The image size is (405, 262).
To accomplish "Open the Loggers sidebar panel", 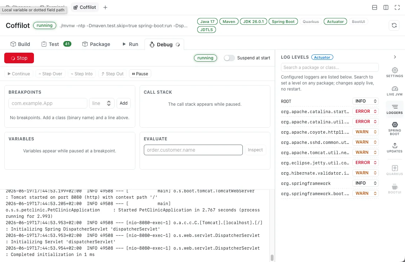I will click(x=394, y=109).
